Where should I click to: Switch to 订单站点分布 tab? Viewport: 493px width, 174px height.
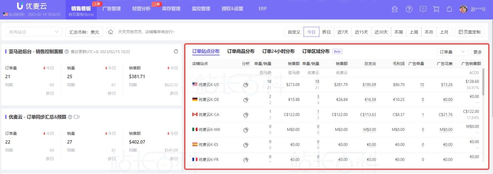coord(206,51)
